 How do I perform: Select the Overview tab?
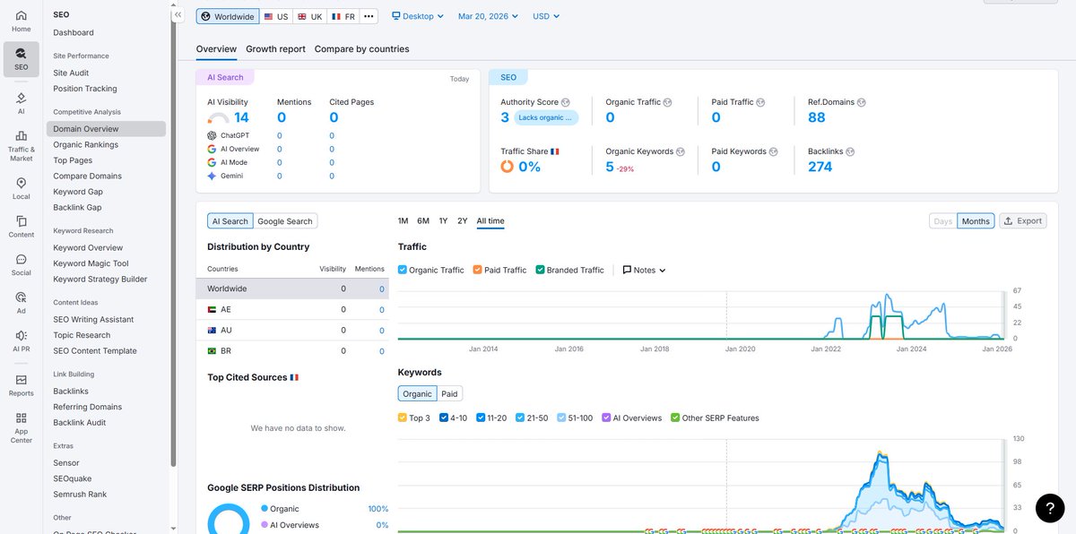tap(216, 49)
